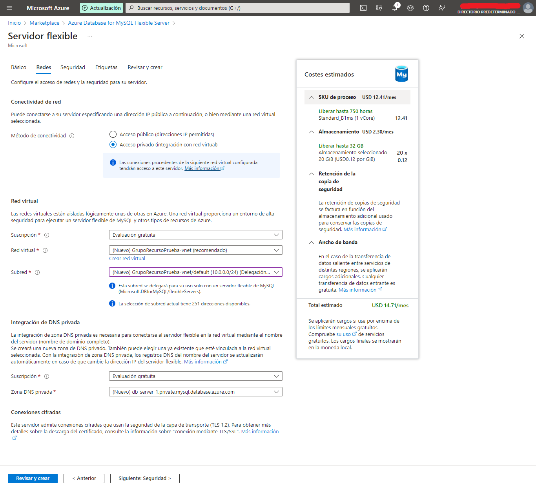Viewport: 536px width, 491px height.
Task: Select Acceso público (direcciones IP permitidas)
Action: coord(113,134)
